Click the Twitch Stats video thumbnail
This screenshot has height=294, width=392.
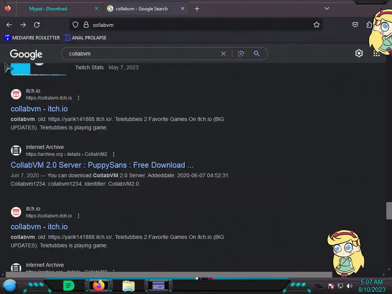click(x=39, y=69)
